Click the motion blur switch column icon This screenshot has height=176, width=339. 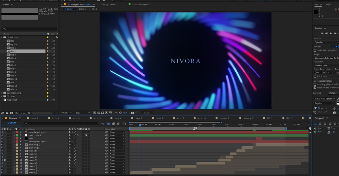point(83,129)
